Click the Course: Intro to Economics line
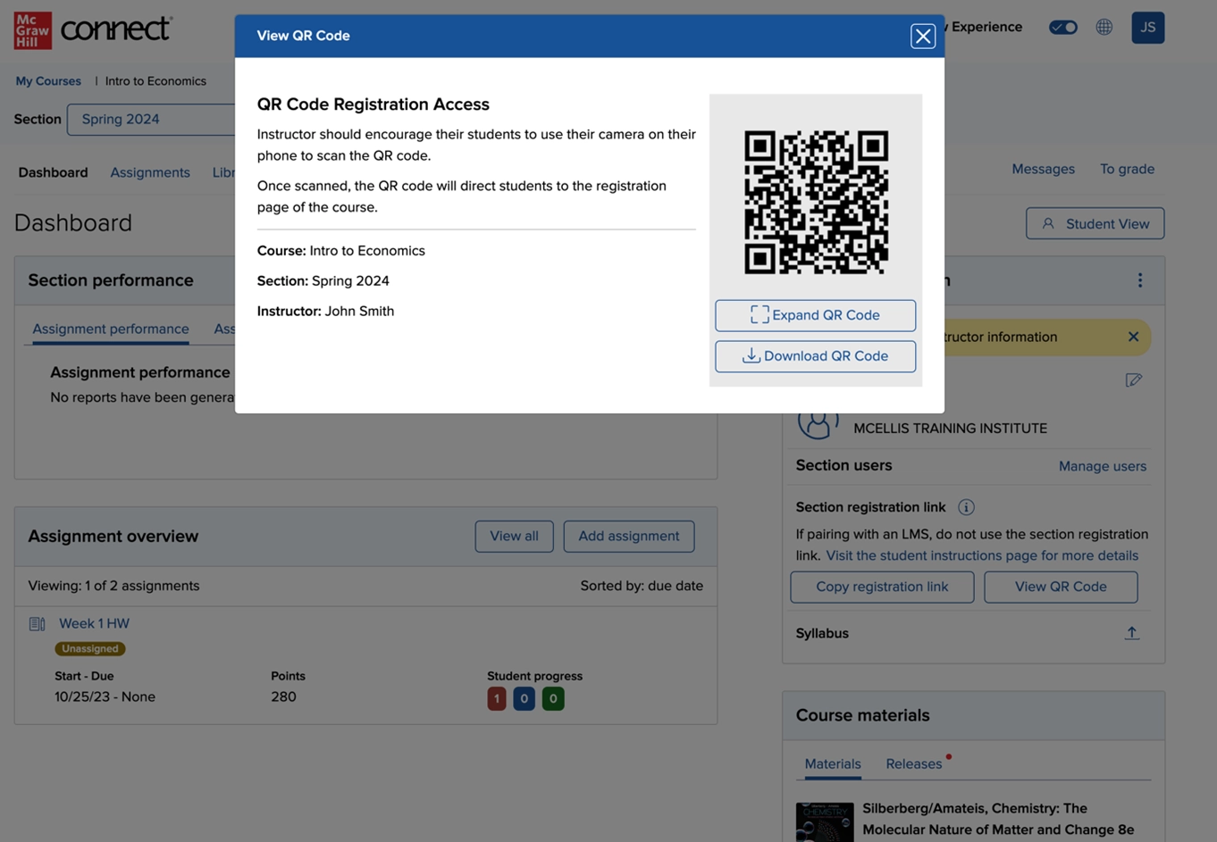 341,251
